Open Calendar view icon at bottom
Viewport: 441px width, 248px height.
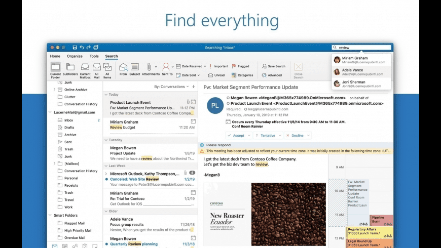pos(65,246)
